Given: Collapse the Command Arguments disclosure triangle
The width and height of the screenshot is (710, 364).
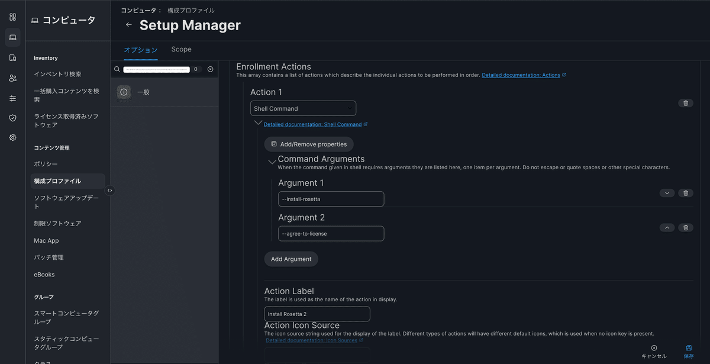Looking at the screenshot, I should (272, 160).
